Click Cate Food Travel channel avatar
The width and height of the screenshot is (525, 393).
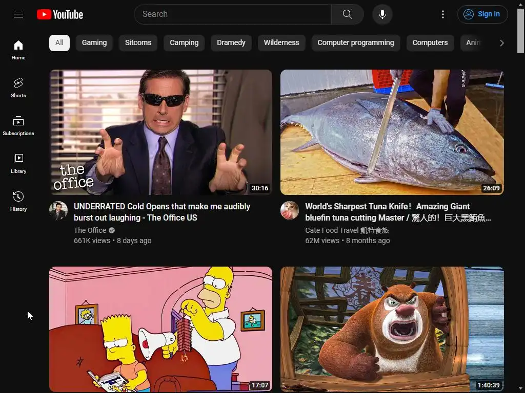(290, 210)
